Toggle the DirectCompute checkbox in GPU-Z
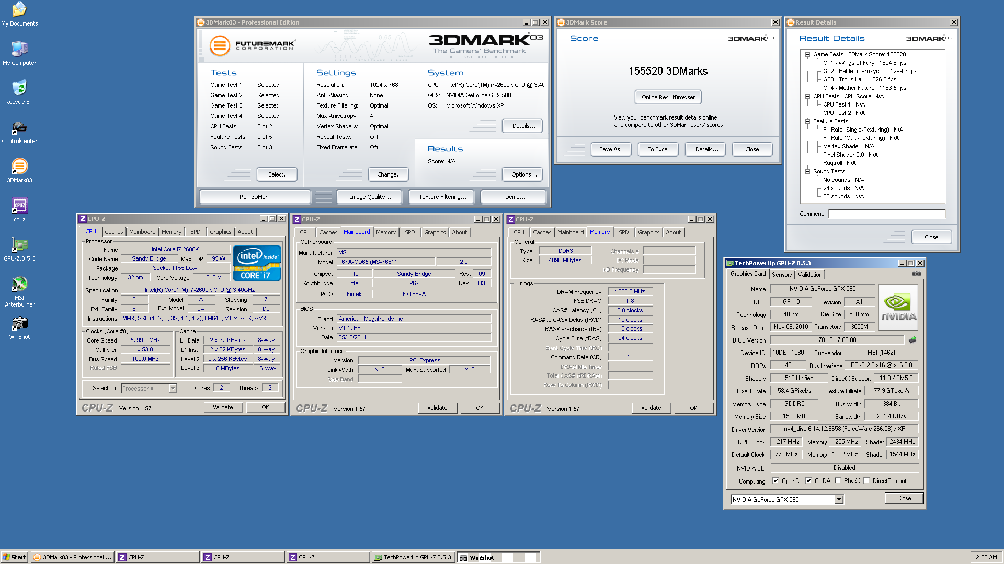 point(866,481)
